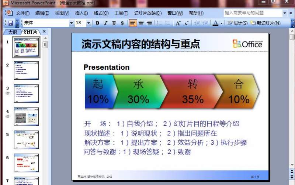
Task: Click the slide title 演示文稿内容的结构与重点
Action: pyautogui.click(x=141, y=44)
